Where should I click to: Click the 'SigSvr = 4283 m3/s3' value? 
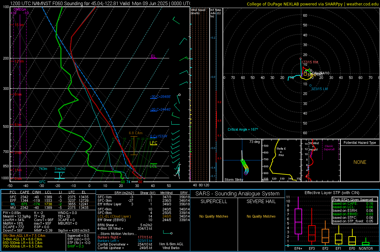click(74, 231)
